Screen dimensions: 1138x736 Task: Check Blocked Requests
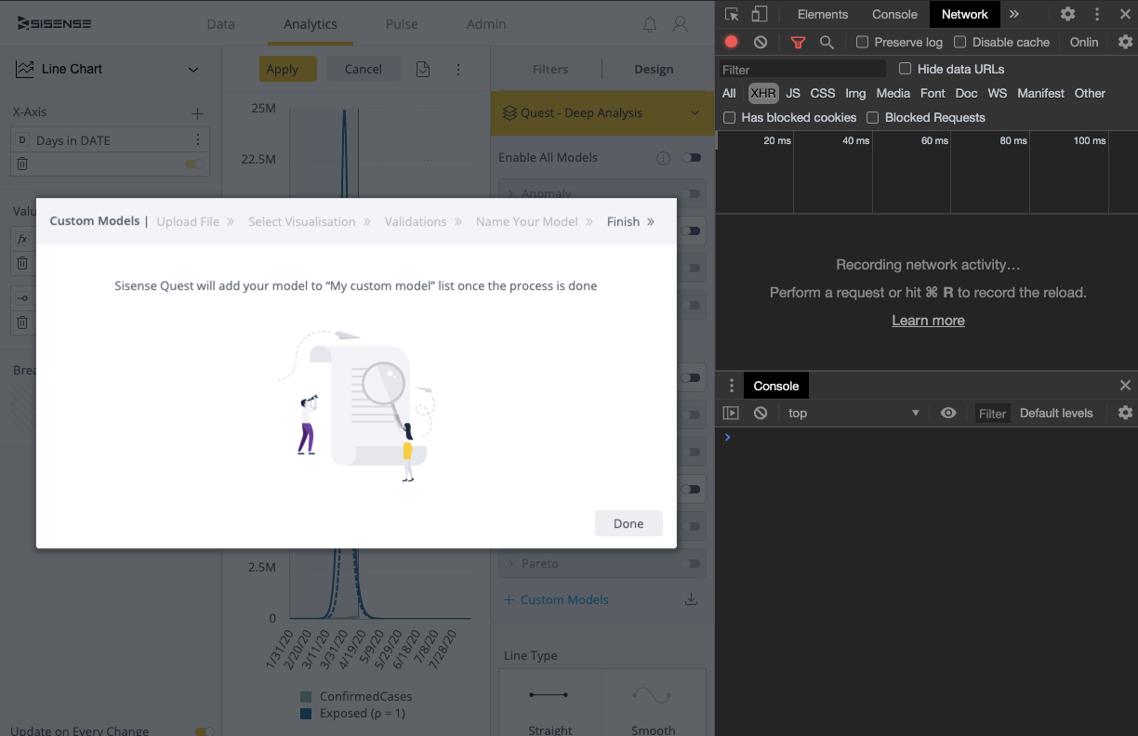pyautogui.click(x=873, y=118)
